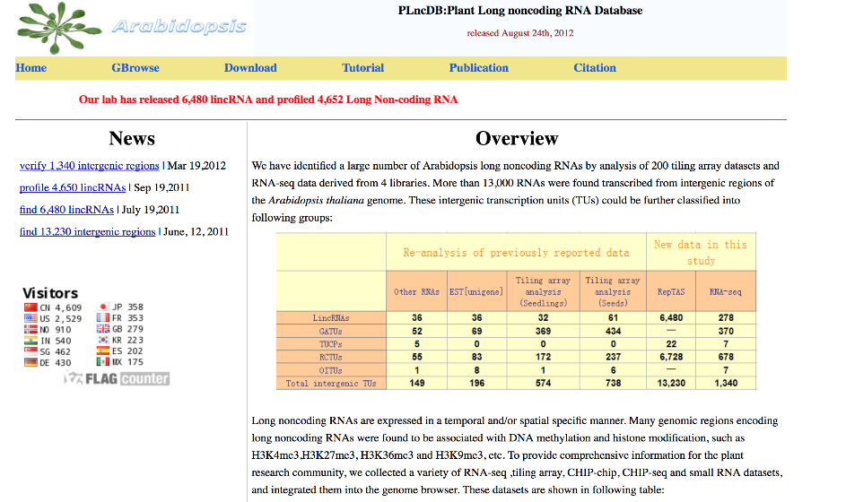
Task: Click the Japan flag in Visitors widget
Action: point(103,307)
